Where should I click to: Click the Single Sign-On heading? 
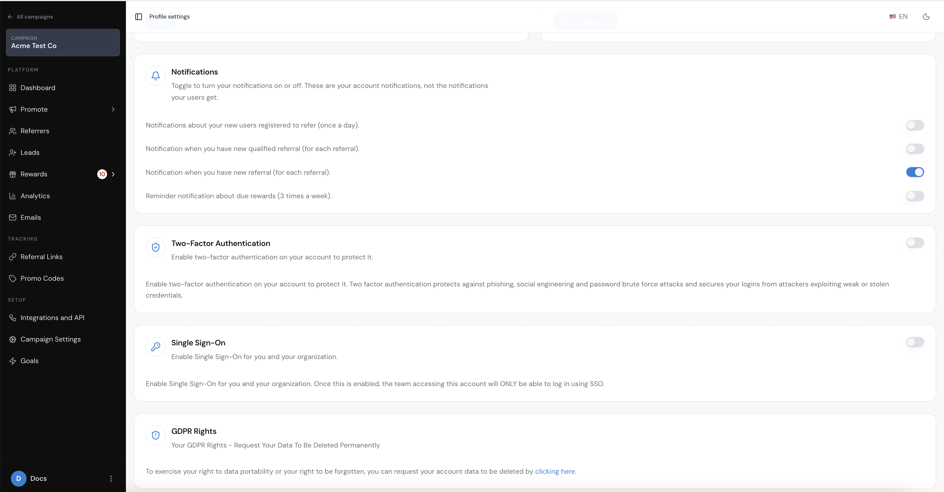(198, 343)
